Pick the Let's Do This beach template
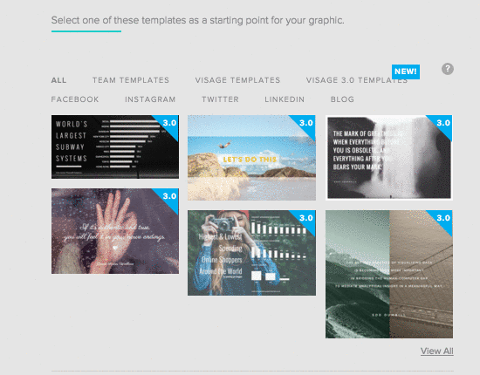This screenshot has width=480, height=375. pos(251,158)
